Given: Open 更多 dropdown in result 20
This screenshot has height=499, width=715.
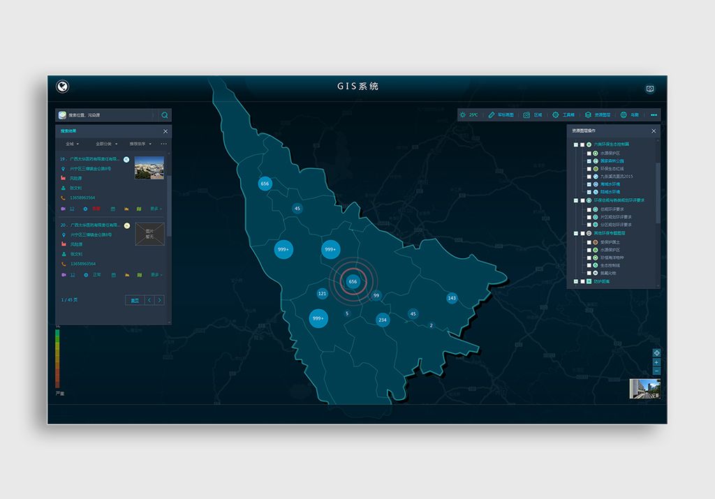Looking at the screenshot, I should pos(156,275).
